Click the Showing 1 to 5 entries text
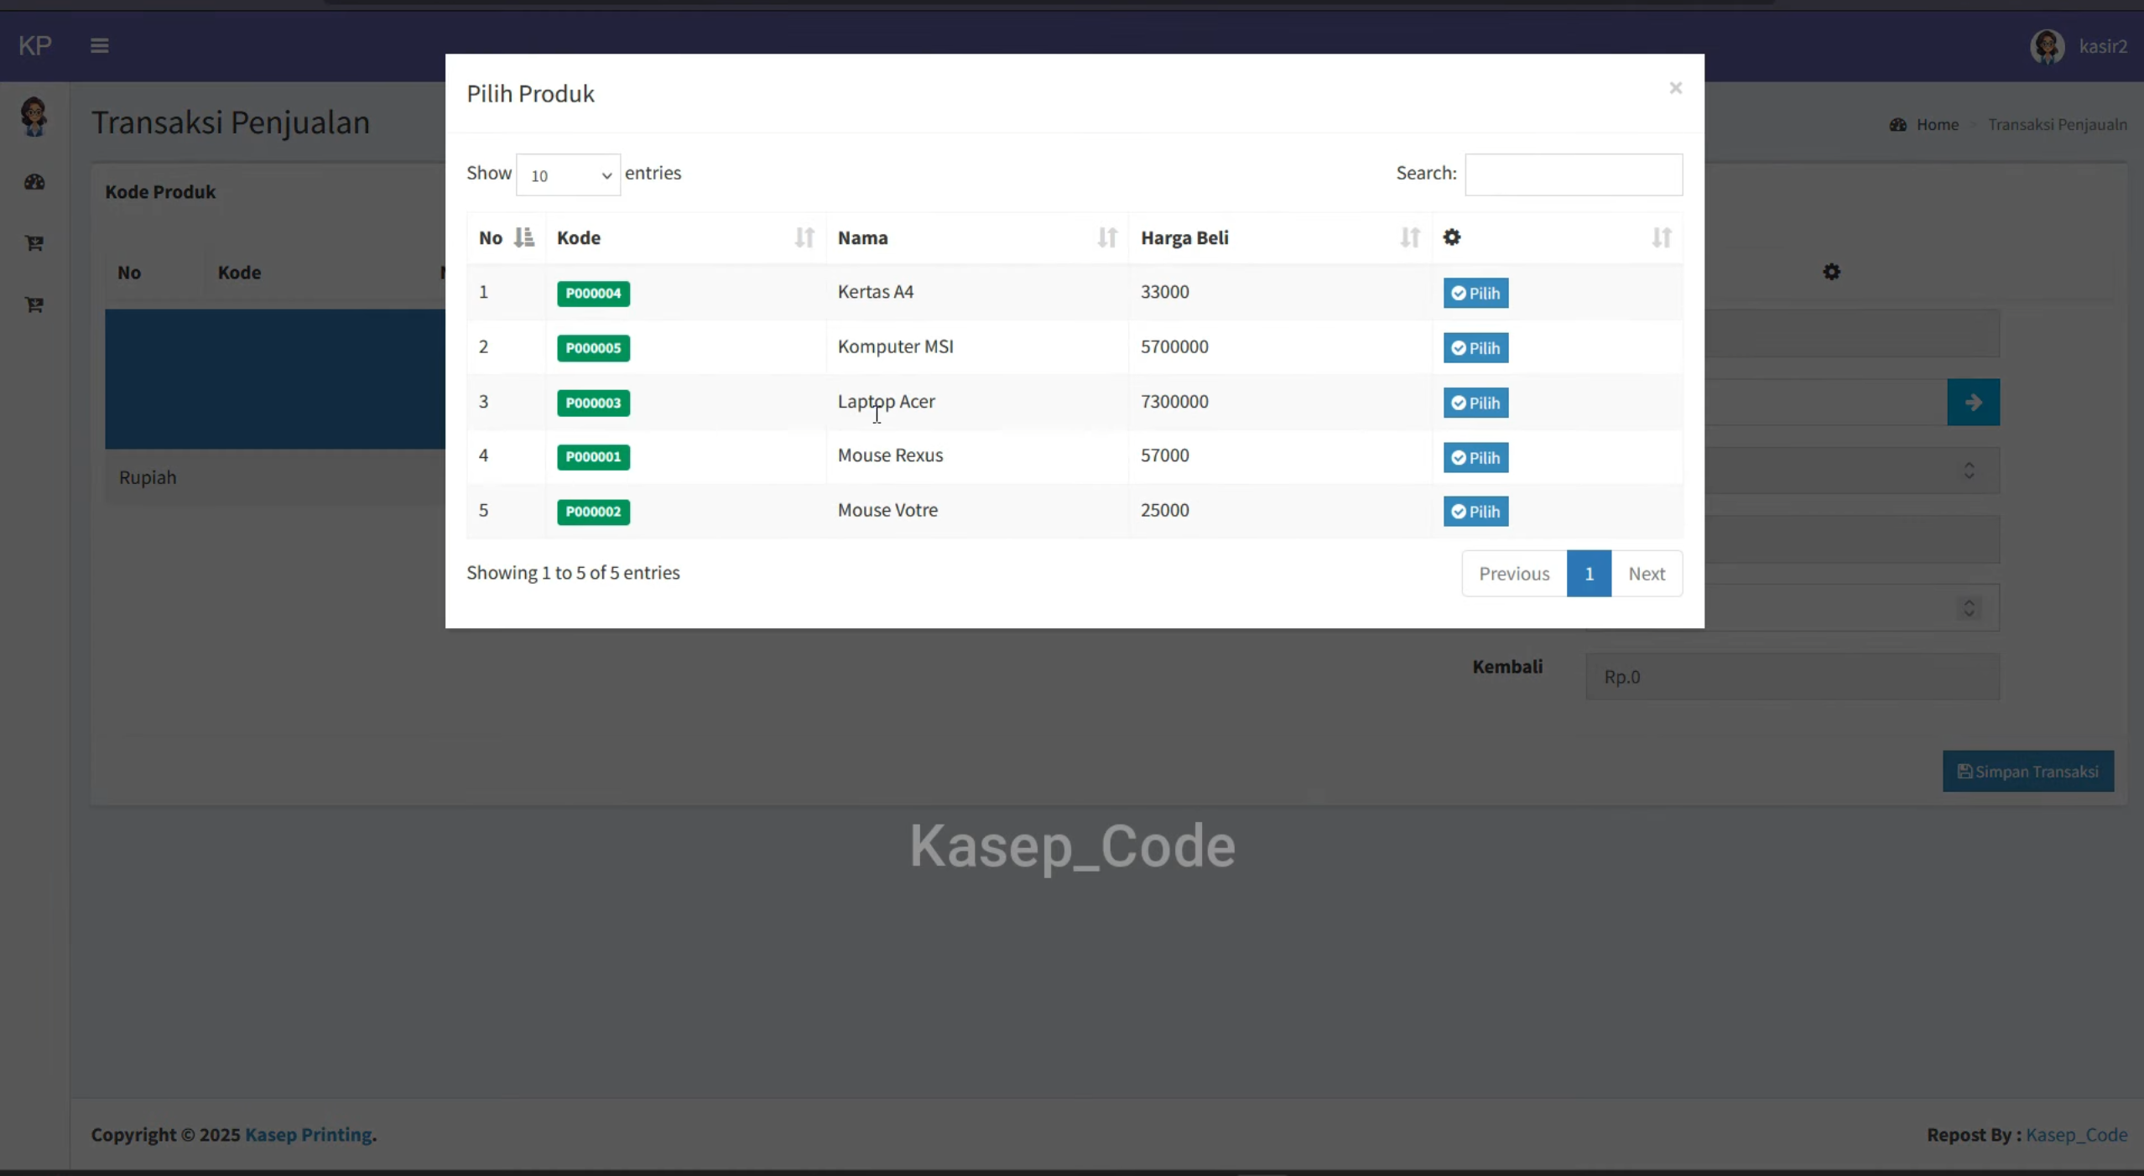Image resolution: width=2144 pixels, height=1176 pixels. (x=573, y=573)
